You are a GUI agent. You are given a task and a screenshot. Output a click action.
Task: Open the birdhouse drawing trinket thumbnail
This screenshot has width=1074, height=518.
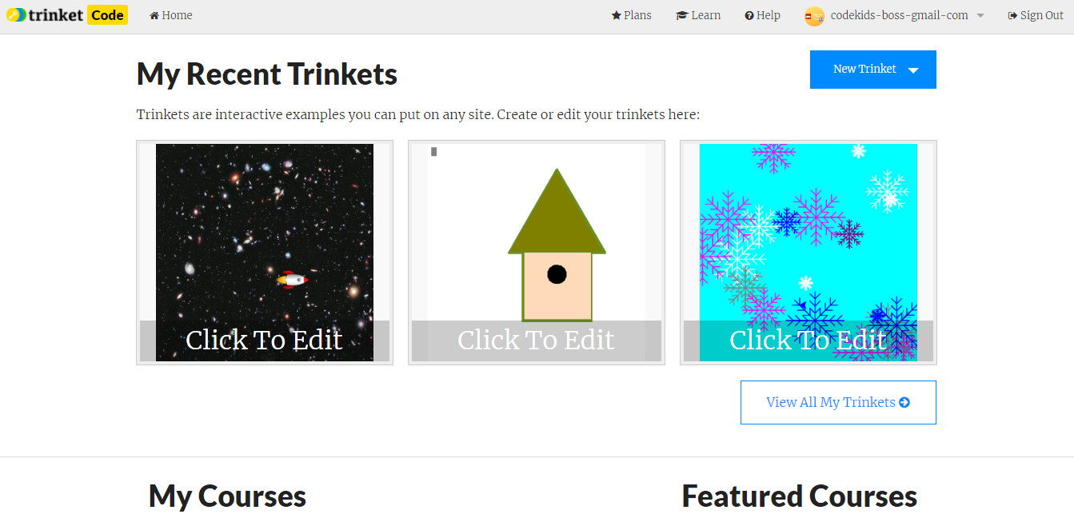pyautogui.click(x=537, y=253)
